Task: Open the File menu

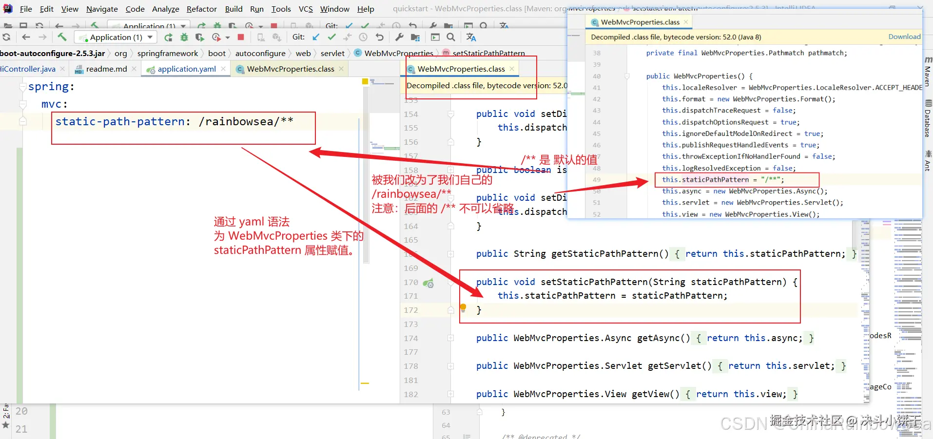Action: pos(26,9)
